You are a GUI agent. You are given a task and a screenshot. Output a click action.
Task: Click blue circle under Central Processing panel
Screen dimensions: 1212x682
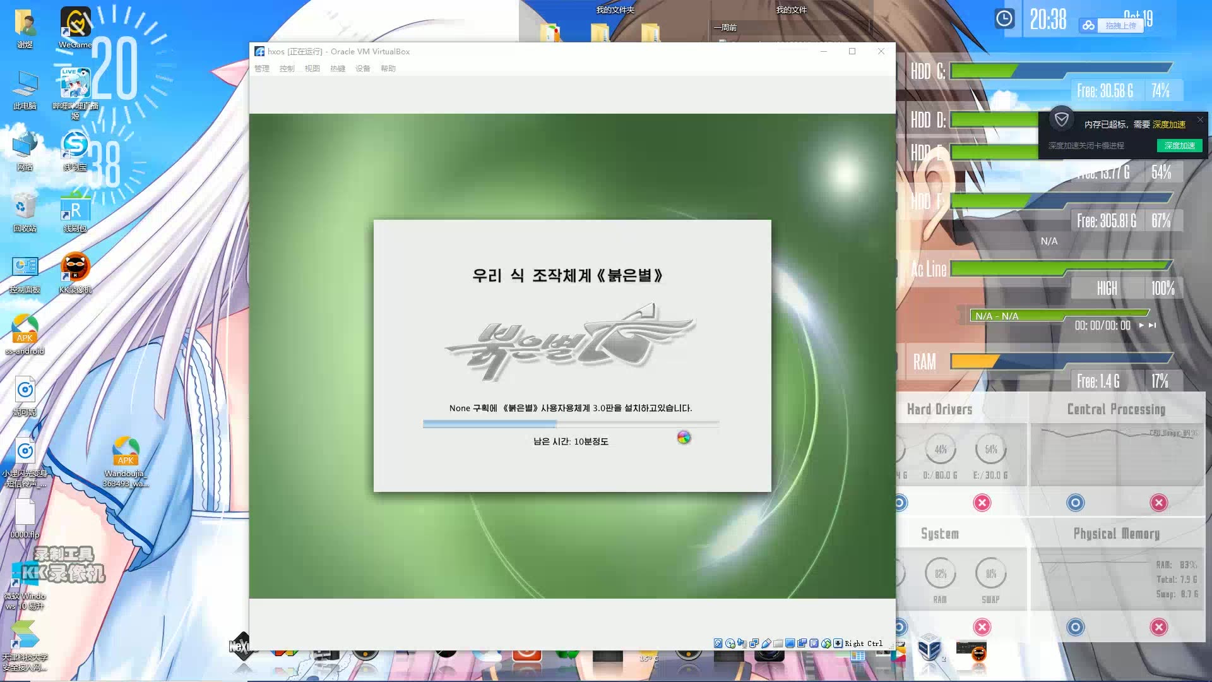coord(1075,503)
